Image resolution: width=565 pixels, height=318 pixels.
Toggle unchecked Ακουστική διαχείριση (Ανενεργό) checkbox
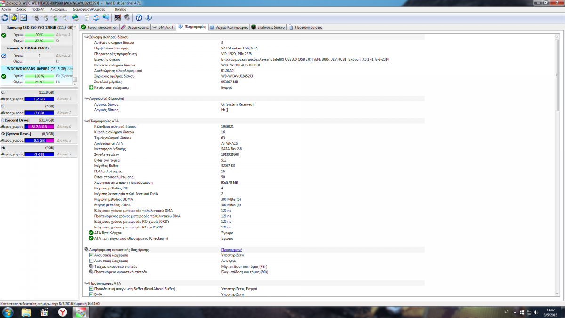pos(91,261)
